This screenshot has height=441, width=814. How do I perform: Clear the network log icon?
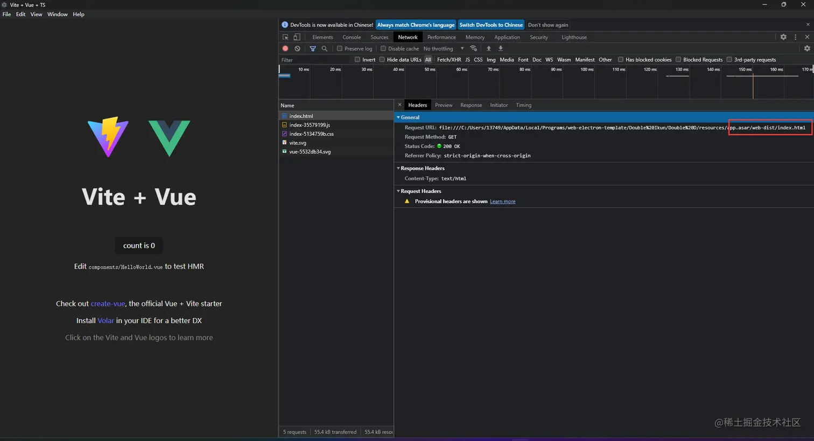click(297, 48)
